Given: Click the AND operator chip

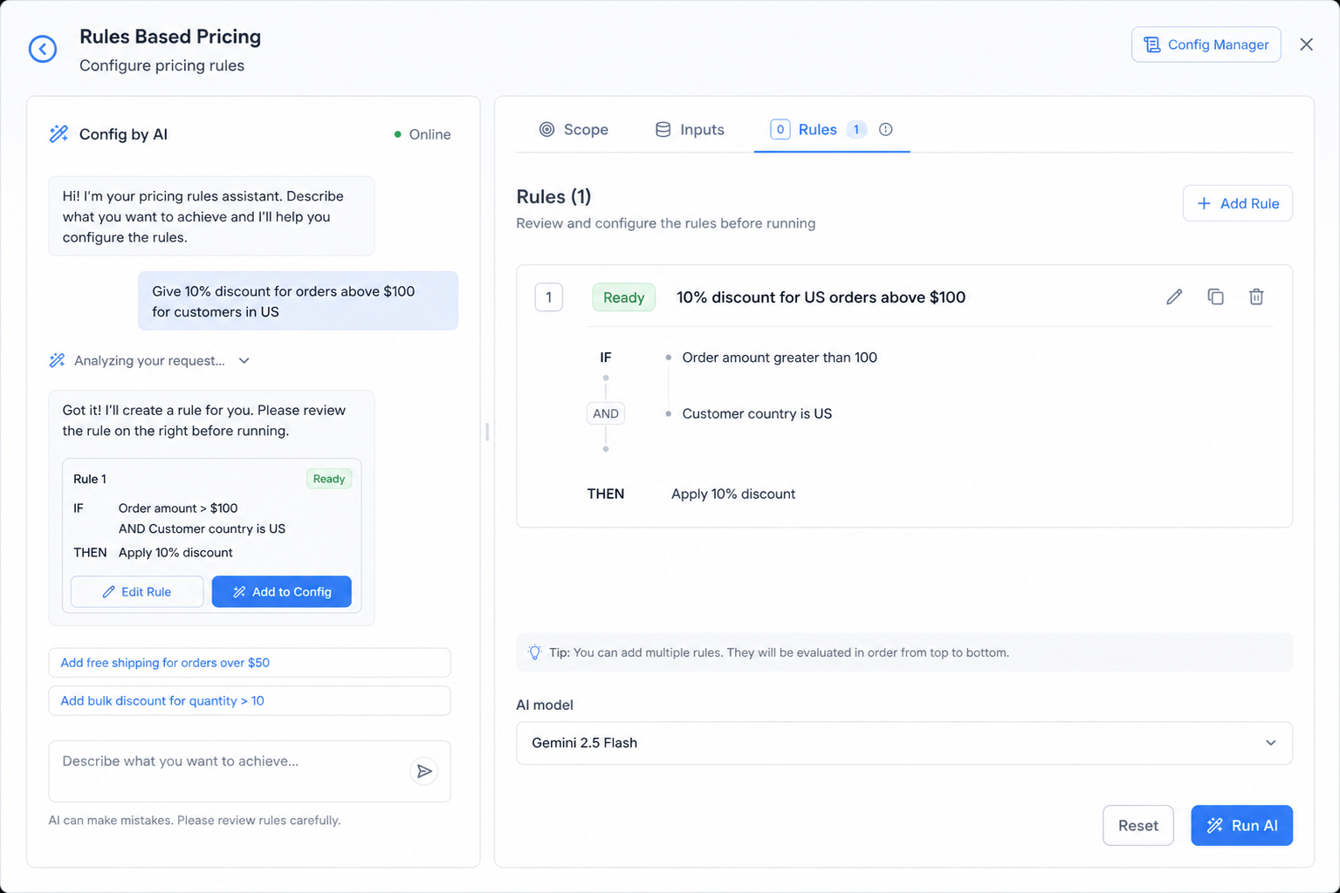Looking at the screenshot, I should pos(606,413).
